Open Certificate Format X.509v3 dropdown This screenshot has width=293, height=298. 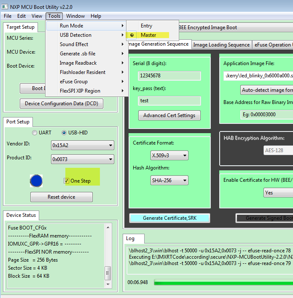pos(169,156)
